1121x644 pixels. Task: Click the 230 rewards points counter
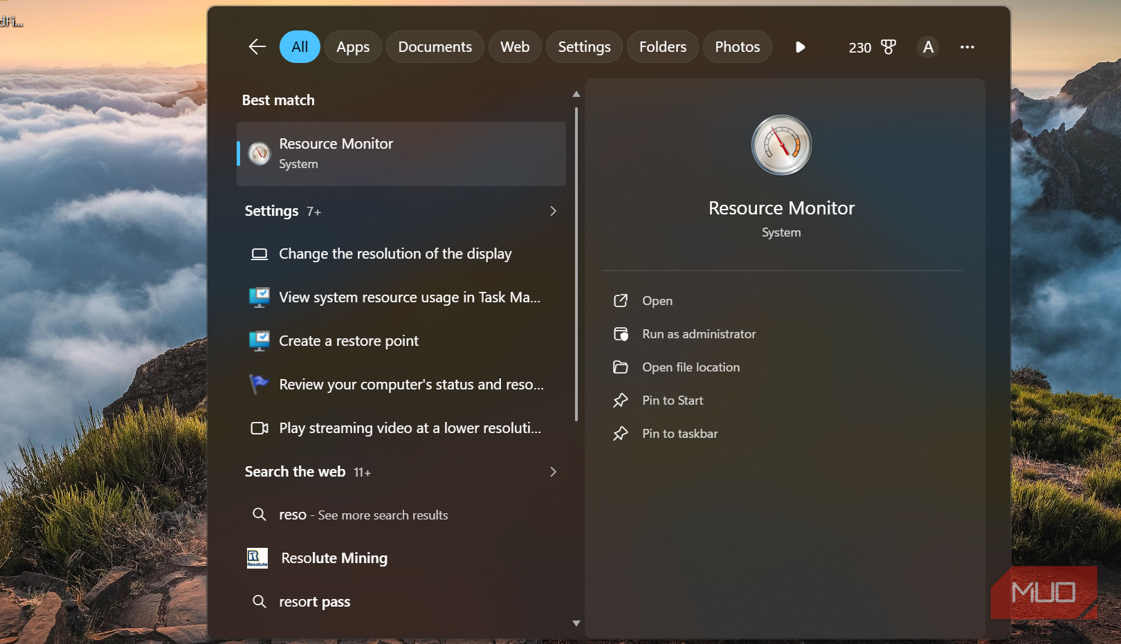(x=859, y=48)
